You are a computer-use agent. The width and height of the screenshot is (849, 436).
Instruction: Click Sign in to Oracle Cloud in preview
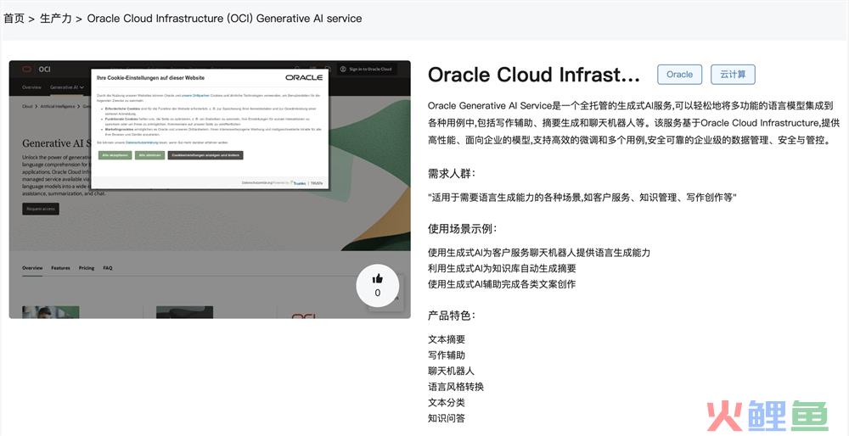(366, 70)
